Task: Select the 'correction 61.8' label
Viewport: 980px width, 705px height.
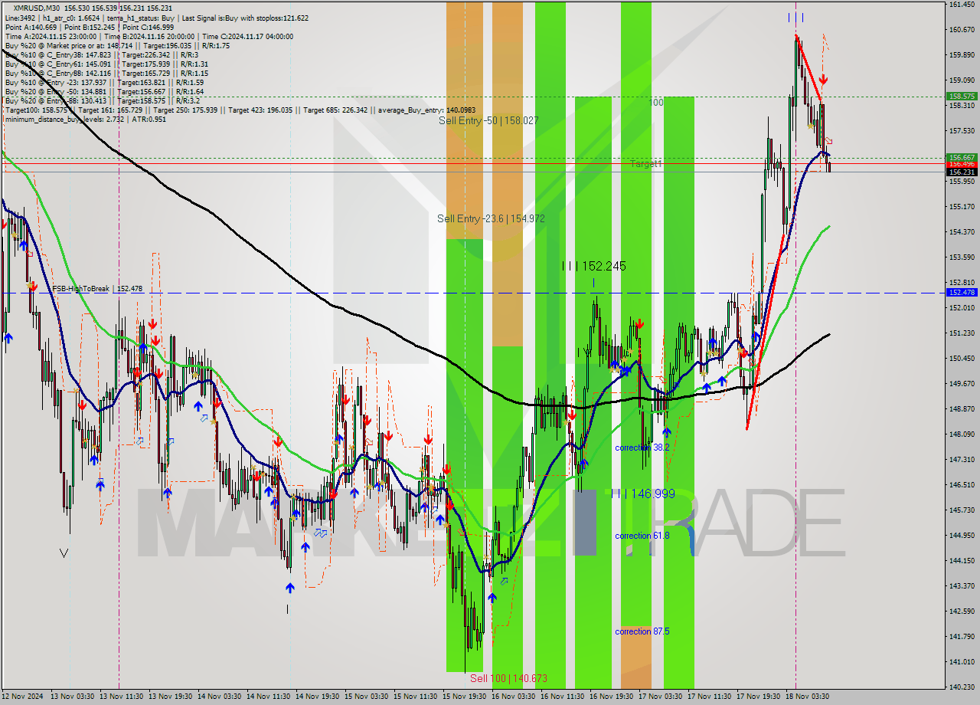Action: coord(642,536)
